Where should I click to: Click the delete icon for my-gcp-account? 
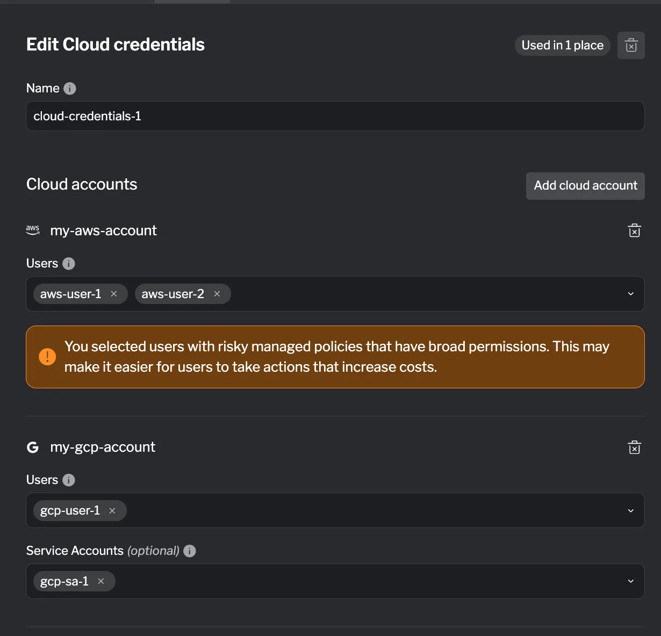[635, 447]
